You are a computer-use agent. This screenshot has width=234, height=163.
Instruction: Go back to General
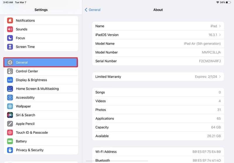point(92,10)
